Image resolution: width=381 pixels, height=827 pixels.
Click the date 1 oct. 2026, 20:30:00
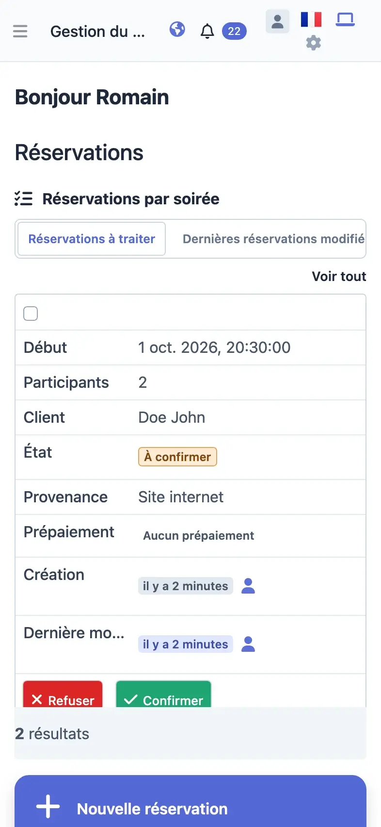click(x=214, y=347)
